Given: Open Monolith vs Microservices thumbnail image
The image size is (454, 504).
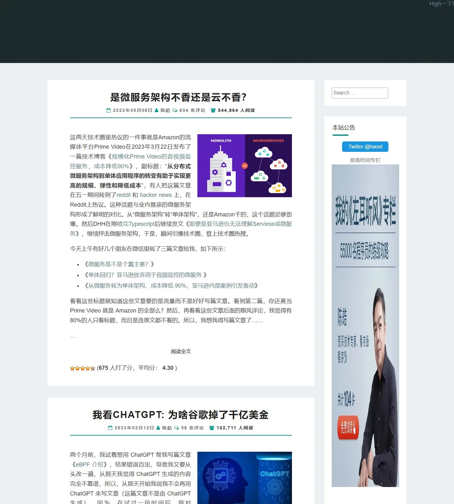Looking at the screenshot, I should pyautogui.click(x=245, y=166).
